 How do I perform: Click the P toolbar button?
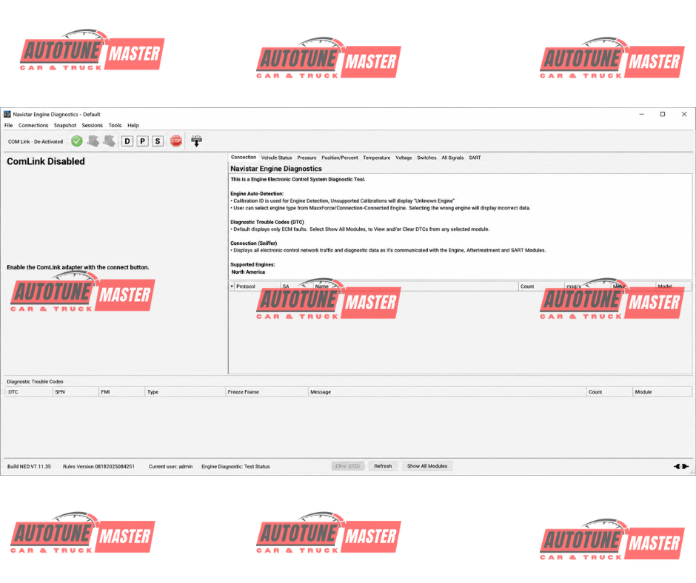click(x=142, y=141)
